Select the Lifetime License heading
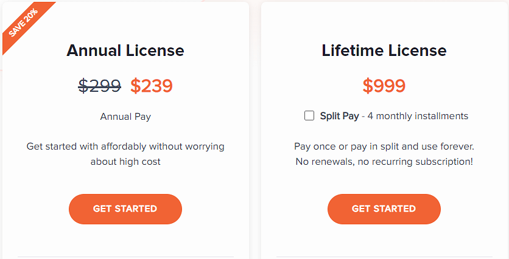The image size is (509, 259). coord(384,50)
